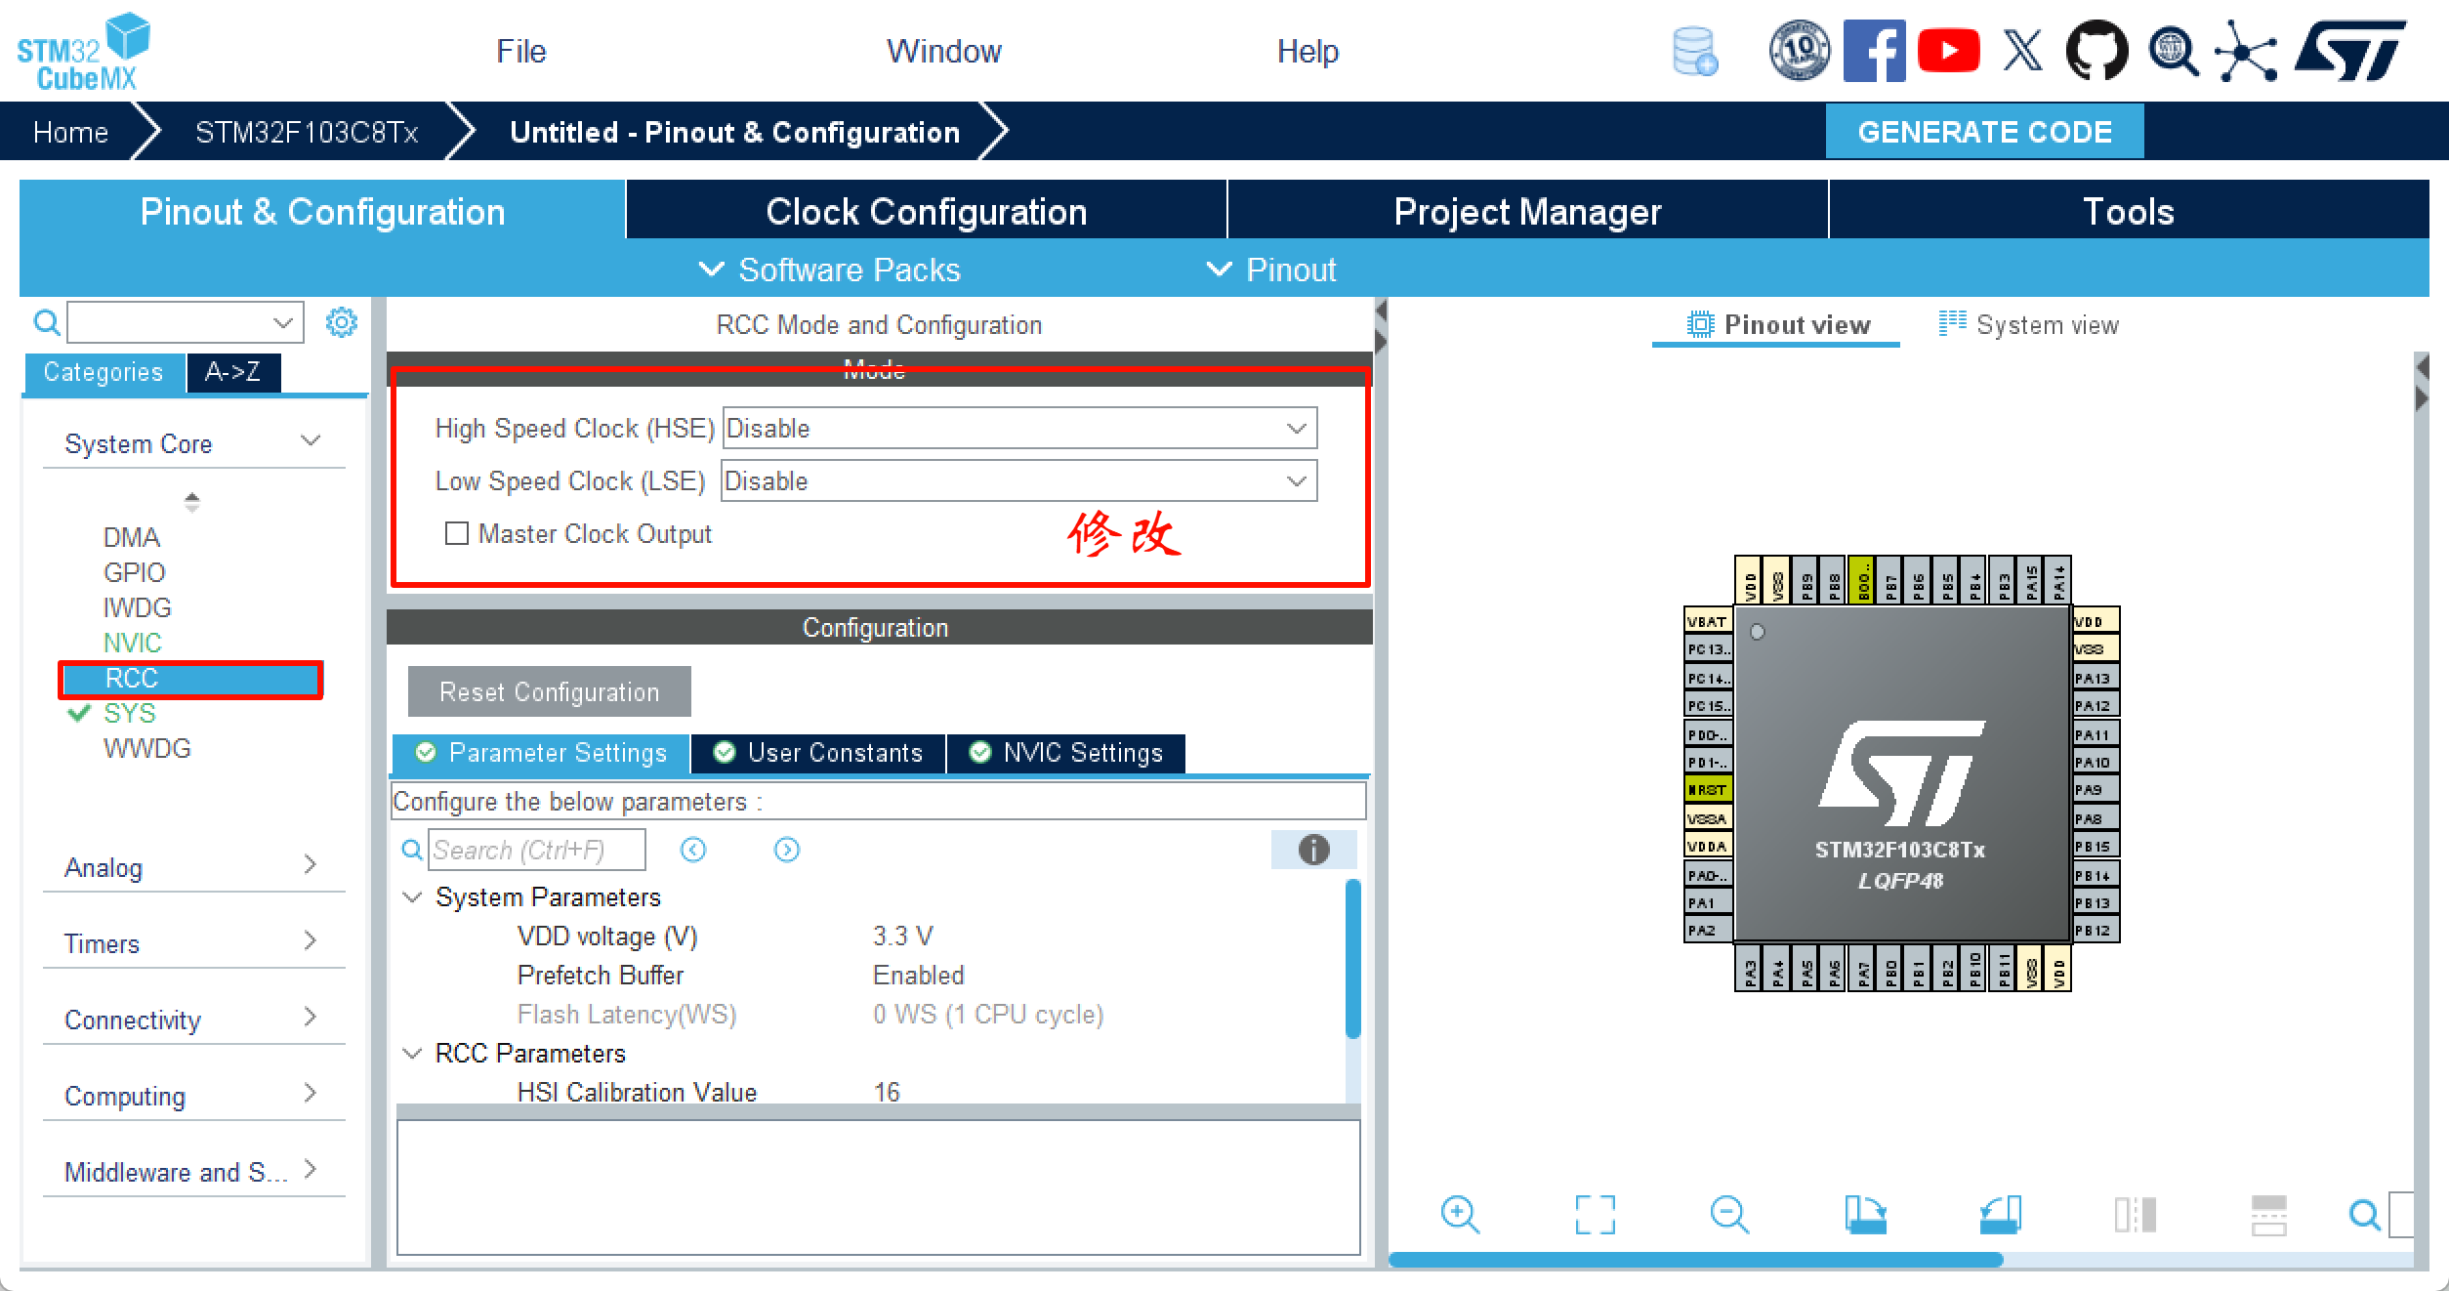Open the File menu
This screenshot has width=2449, height=1291.
[x=520, y=51]
